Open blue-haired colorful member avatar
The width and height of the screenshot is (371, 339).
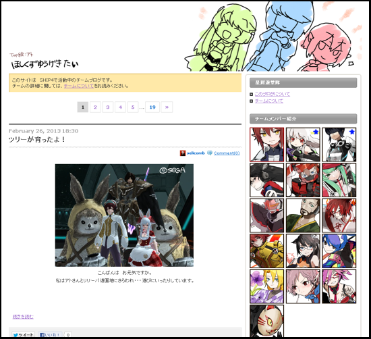[x=339, y=251]
